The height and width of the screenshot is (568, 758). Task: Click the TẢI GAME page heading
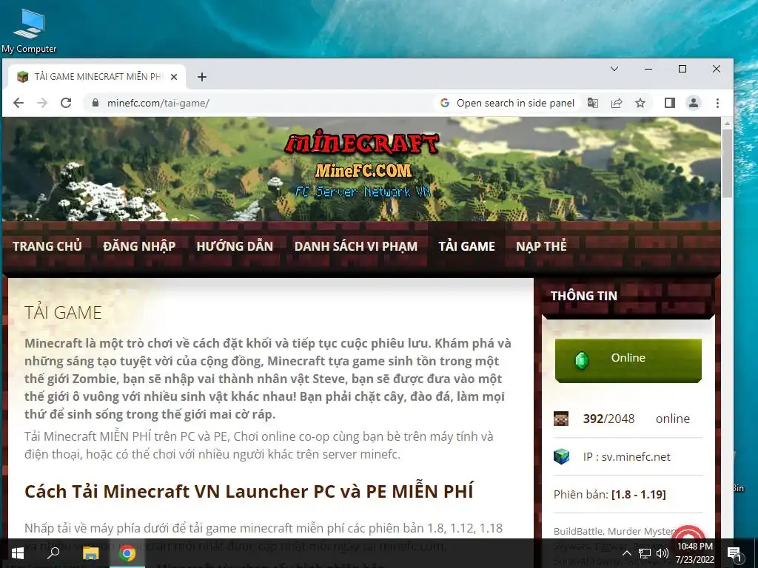pos(64,313)
